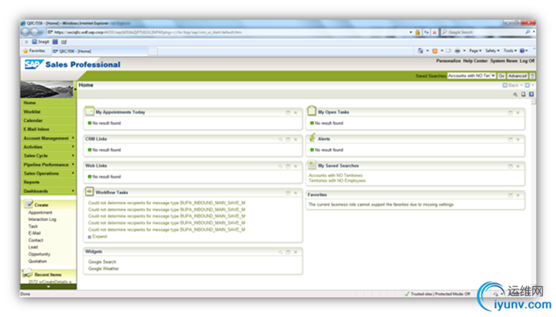Screen dimensions: 556x317
Task: Select the Q0C/558 - [Home] browser tab
Action: pyautogui.click(x=99, y=51)
